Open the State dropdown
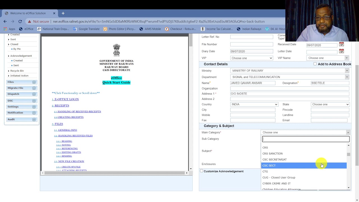 tap(330, 104)
